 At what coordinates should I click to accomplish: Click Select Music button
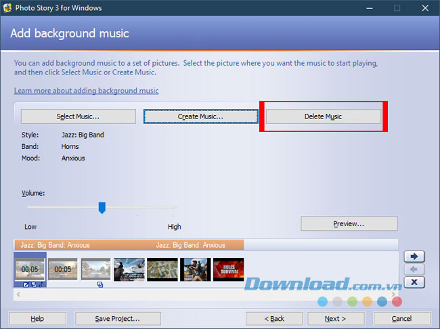[x=79, y=116]
